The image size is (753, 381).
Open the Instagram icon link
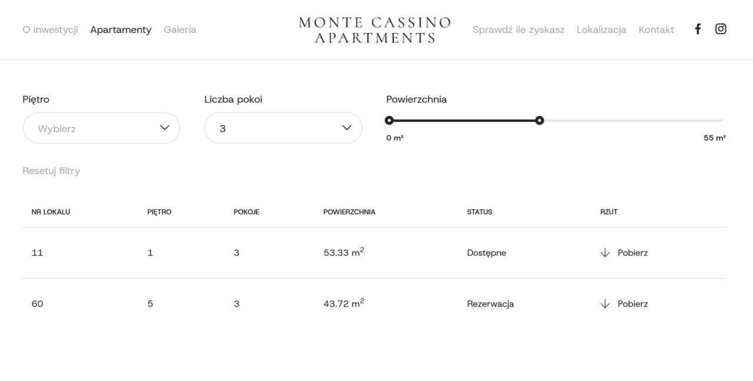[x=721, y=29]
